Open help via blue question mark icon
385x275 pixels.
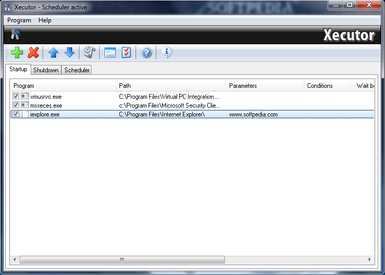[x=147, y=53]
